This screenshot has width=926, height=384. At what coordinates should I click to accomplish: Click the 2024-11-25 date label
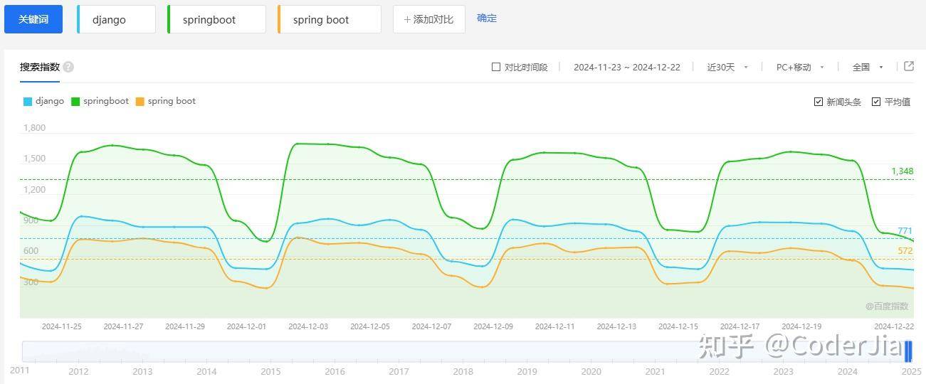pos(62,326)
